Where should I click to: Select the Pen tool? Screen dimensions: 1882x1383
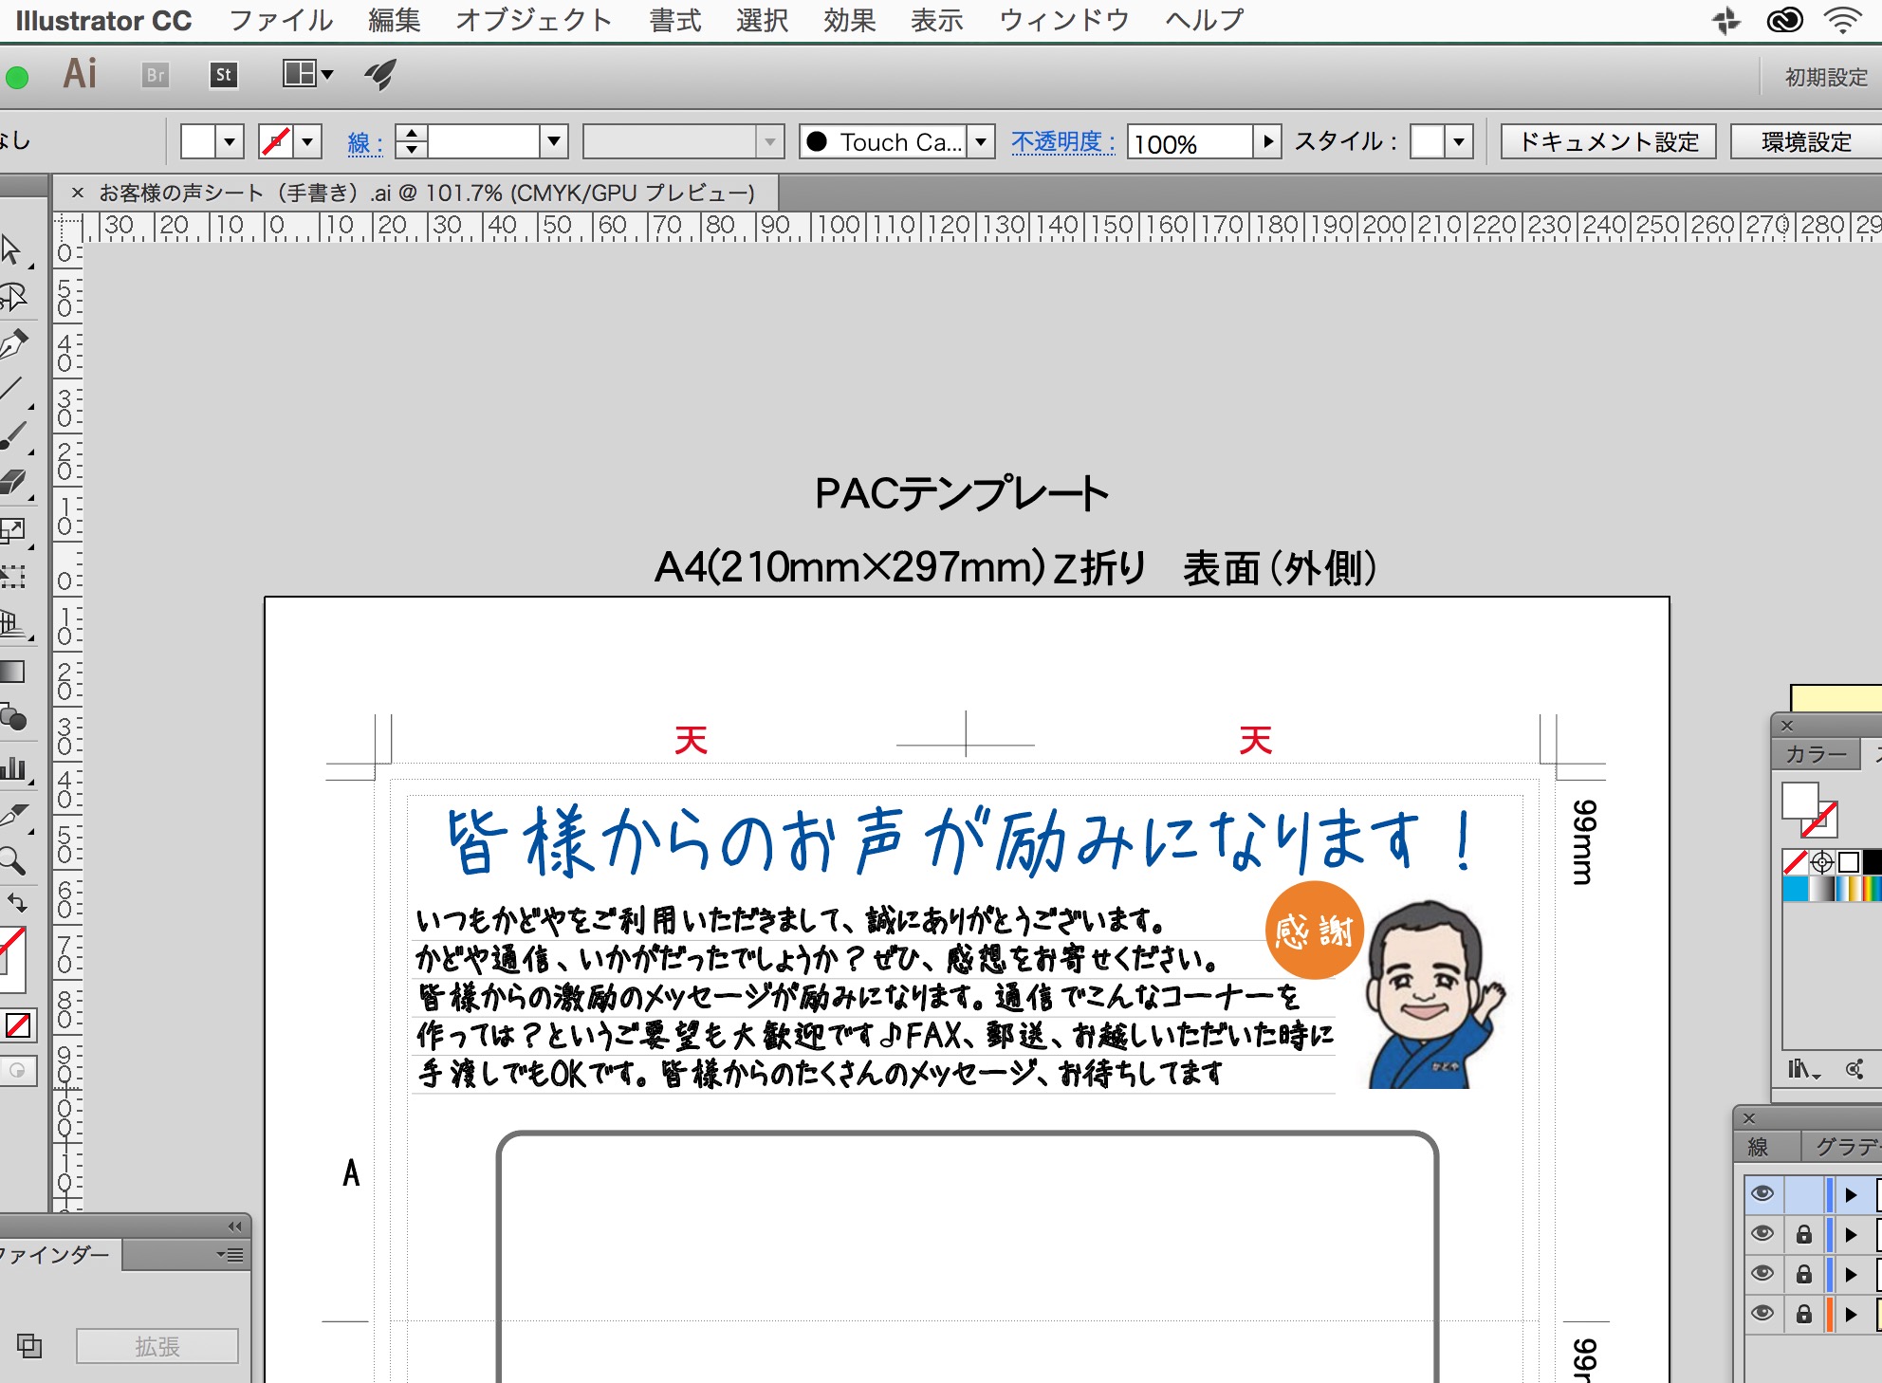click(x=12, y=343)
